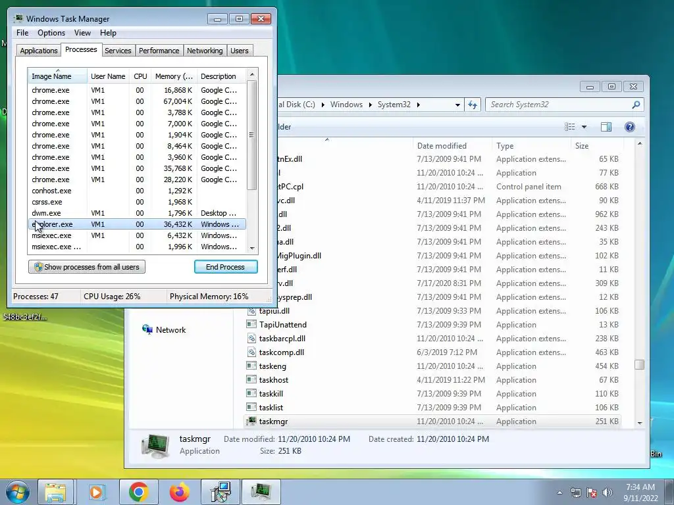Expand the arrow after System32 in breadcrumb
Image resolution: width=674 pixels, height=505 pixels.
[x=418, y=105]
